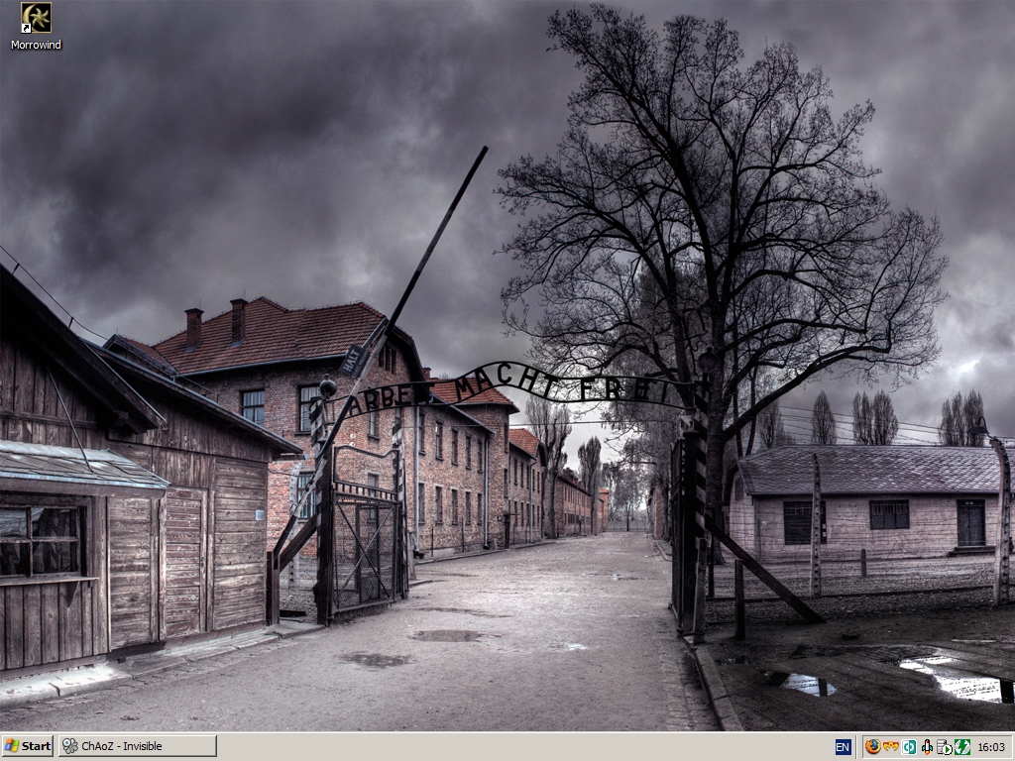Click the yellow winged tray icon

tap(890, 747)
